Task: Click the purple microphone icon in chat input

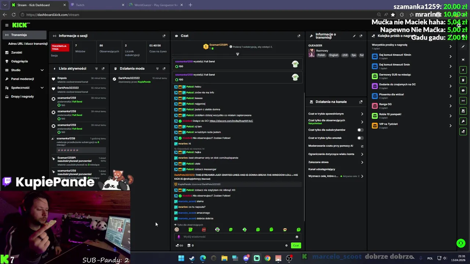Action: (x=179, y=237)
